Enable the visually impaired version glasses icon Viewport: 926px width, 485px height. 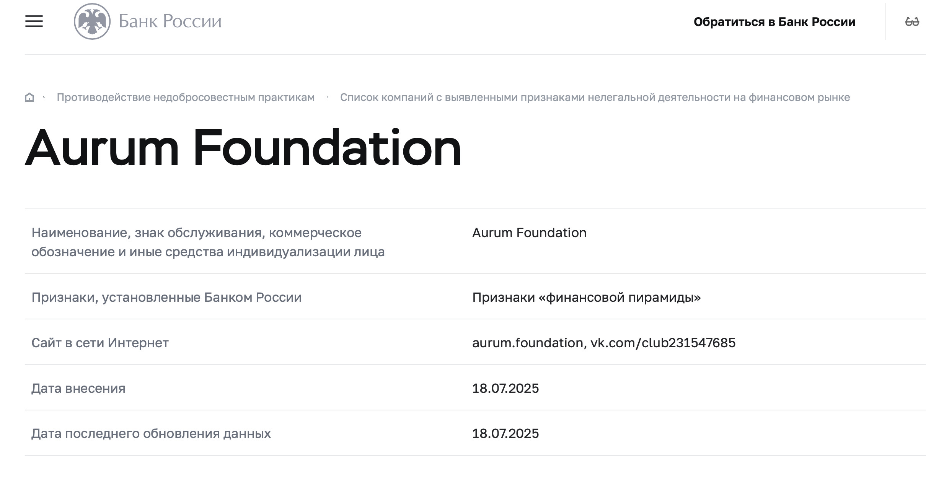(912, 22)
